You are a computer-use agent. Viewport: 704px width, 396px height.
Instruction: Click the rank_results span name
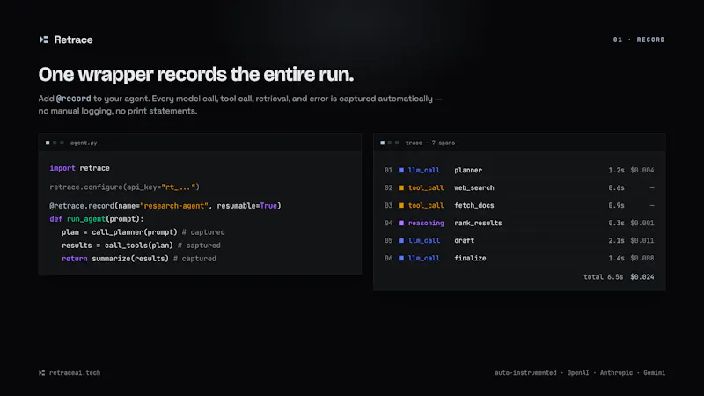pyautogui.click(x=478, y=223)
